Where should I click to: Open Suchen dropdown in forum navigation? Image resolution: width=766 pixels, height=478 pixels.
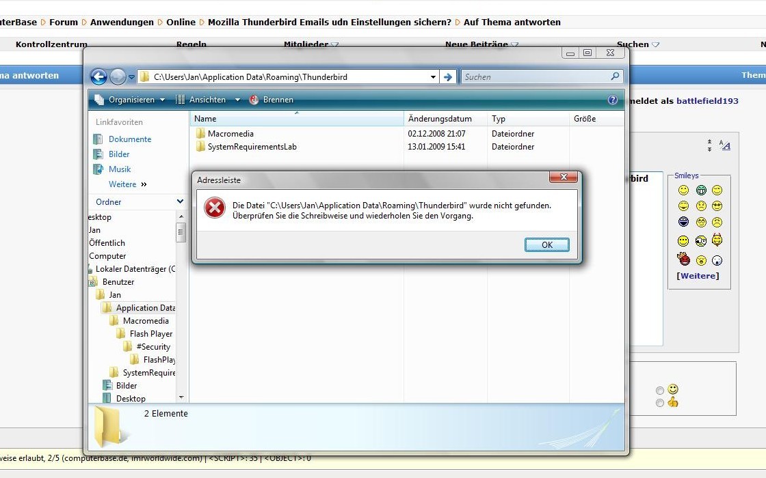pyautogui.click(x=637, y=44)
